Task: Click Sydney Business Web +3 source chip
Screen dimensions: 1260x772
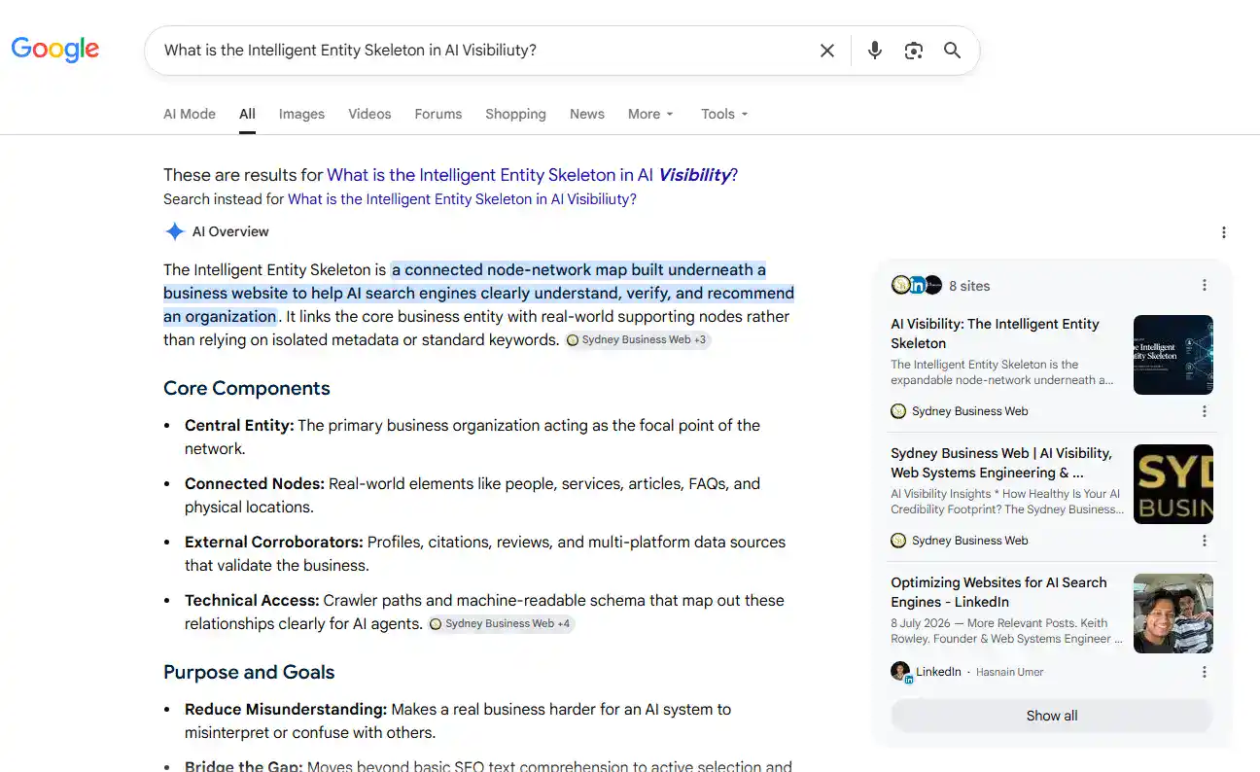Action: pyautogui.click(x=638, y=340)
